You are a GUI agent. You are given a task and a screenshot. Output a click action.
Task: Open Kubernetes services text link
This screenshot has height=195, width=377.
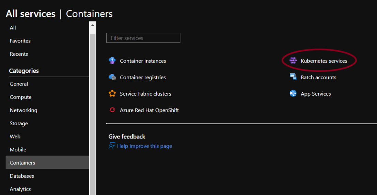tap(324, 61)
